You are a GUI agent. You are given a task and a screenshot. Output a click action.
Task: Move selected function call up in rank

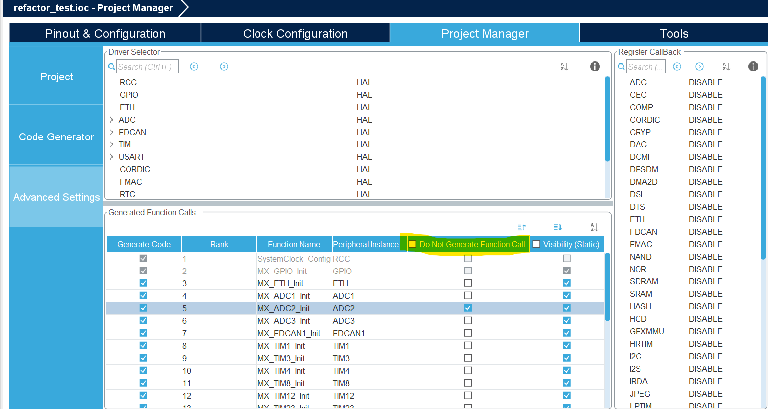coord(522,227)
